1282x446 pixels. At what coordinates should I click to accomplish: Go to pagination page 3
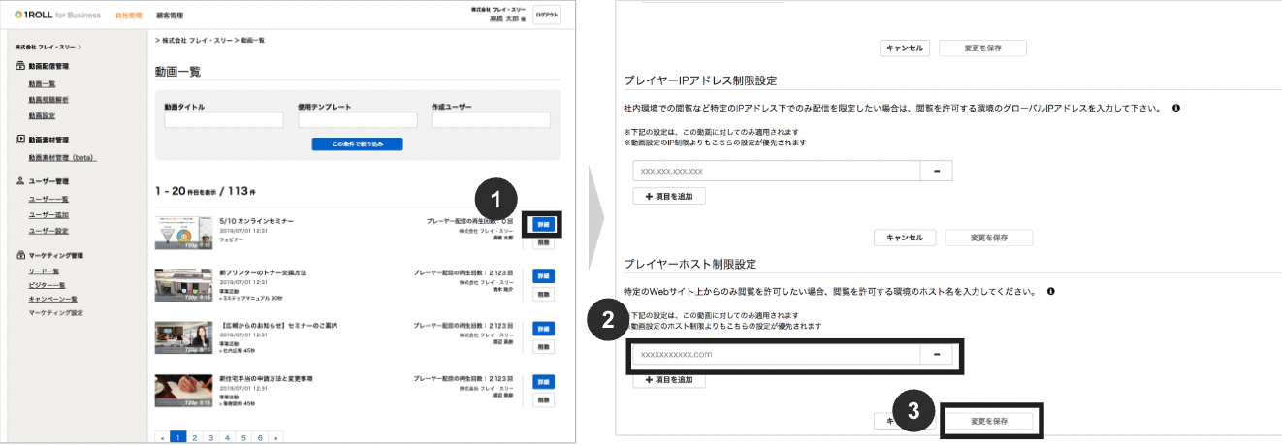(x=210, y=437)
